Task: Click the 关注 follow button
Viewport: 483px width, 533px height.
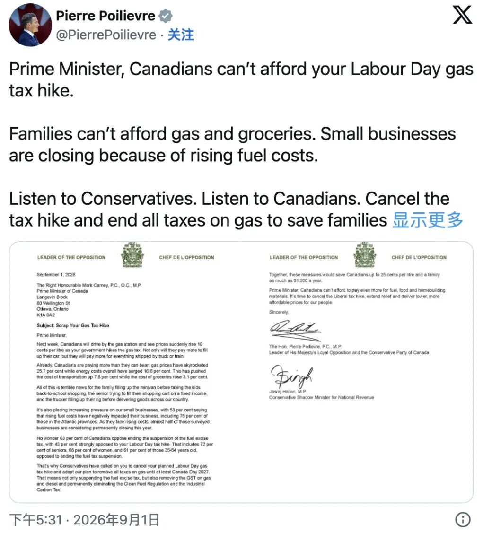Action: click(x=181, y=35)
